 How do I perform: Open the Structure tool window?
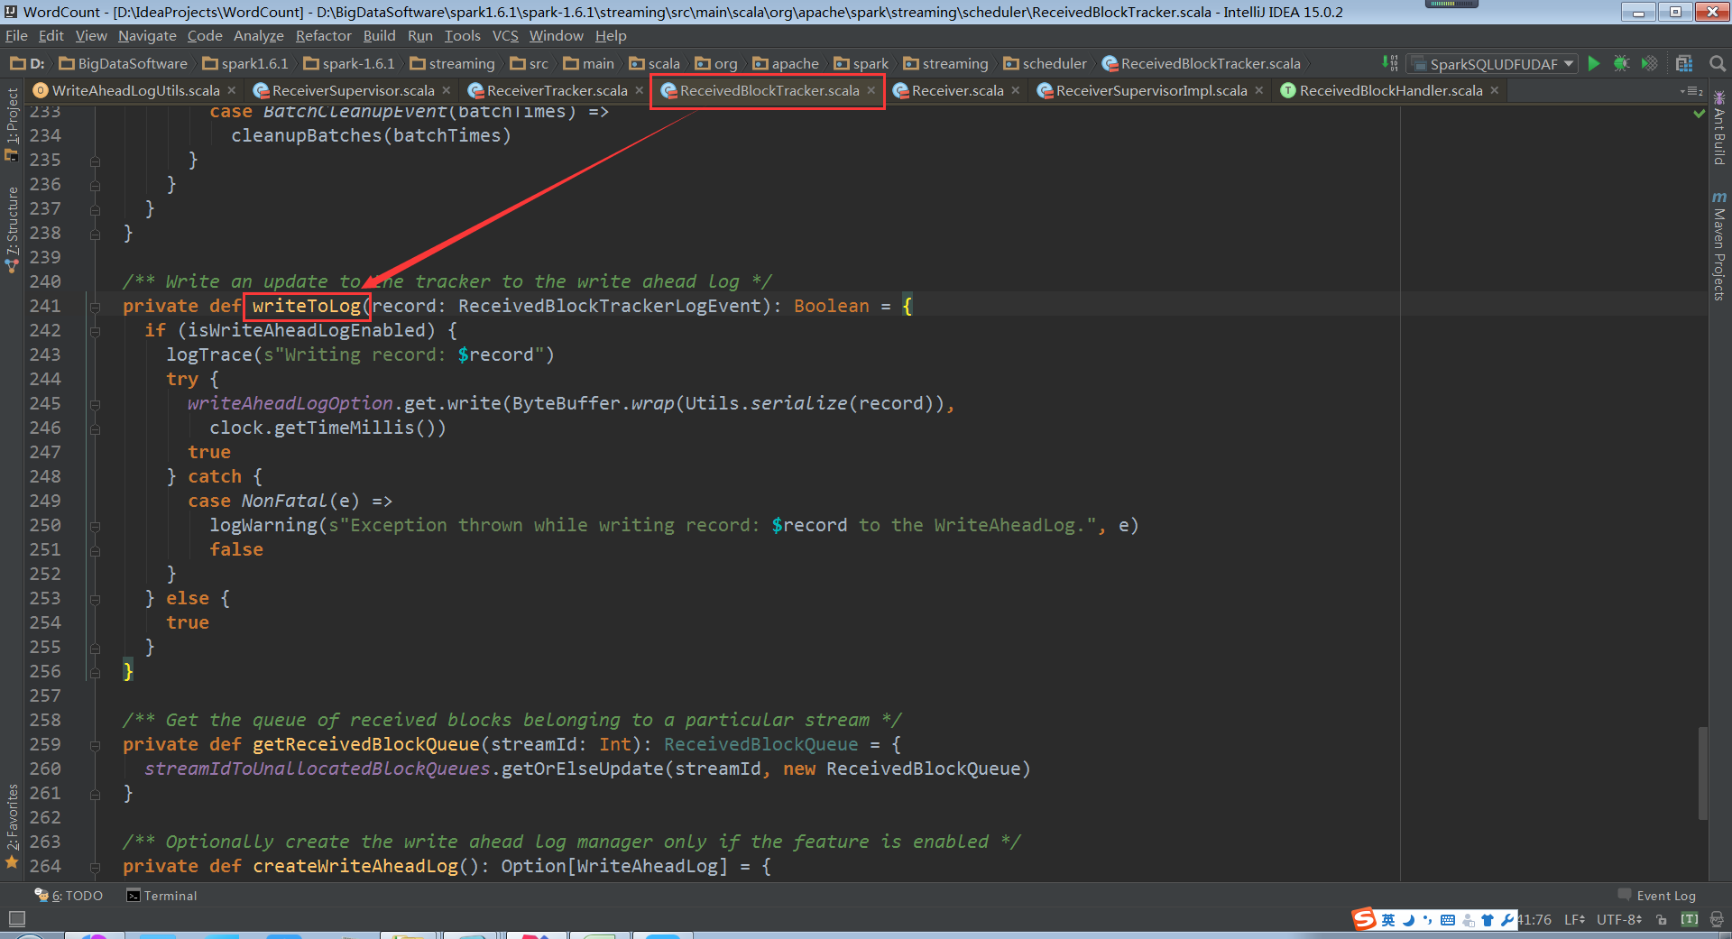pyautogui.click(x=12, y=229)
